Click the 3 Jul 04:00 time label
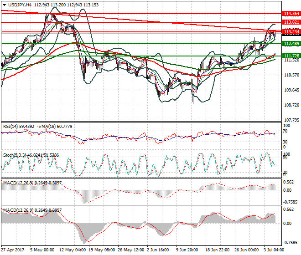The width and height of the screenshot is (301, 255). pyautogui.click(x=274, y=250)
